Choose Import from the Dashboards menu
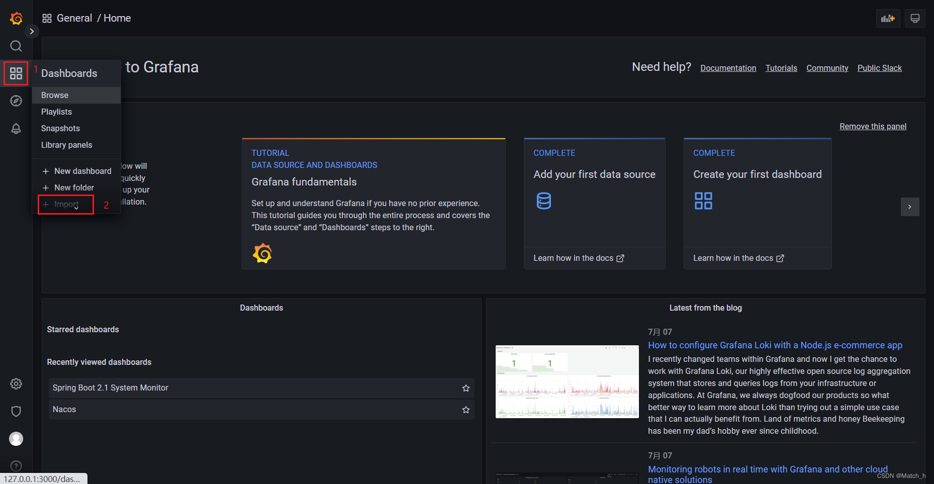Screen dimensions: 934x484 (66, 205)
